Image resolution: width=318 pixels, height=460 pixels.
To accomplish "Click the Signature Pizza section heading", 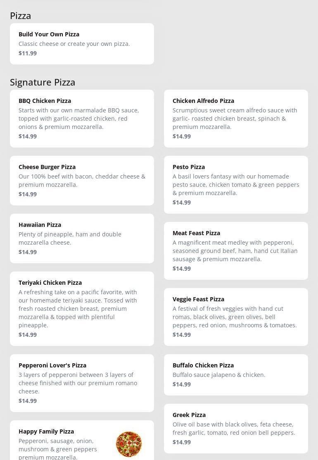I will coord(43,82).
